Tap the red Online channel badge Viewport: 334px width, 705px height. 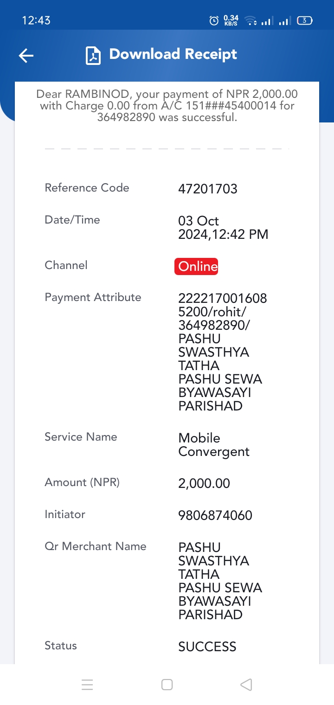click(x=196, y=266)
